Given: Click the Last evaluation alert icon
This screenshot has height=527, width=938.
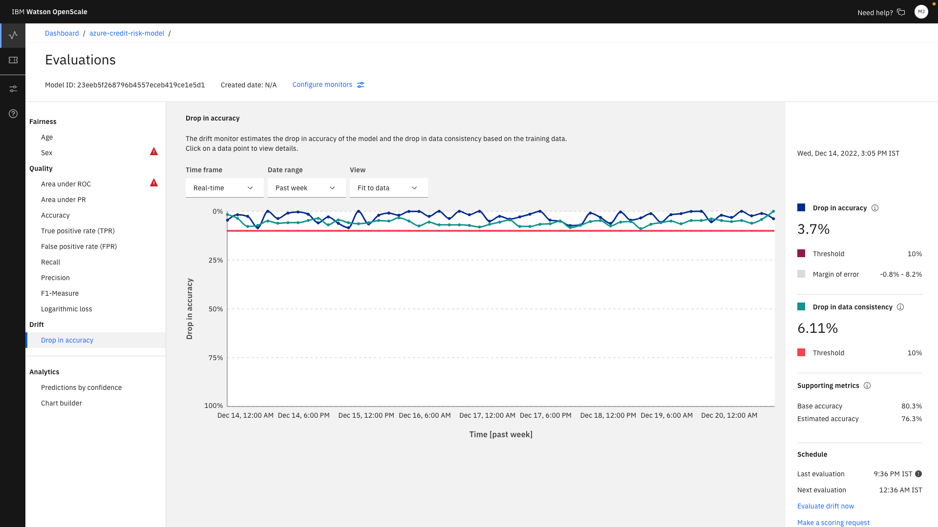Looking at the screenshot, I should [x=918, y=474].
